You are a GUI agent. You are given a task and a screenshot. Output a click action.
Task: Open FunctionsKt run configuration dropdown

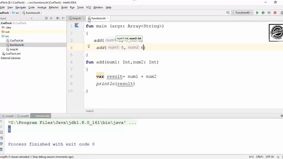click(242, 13)
